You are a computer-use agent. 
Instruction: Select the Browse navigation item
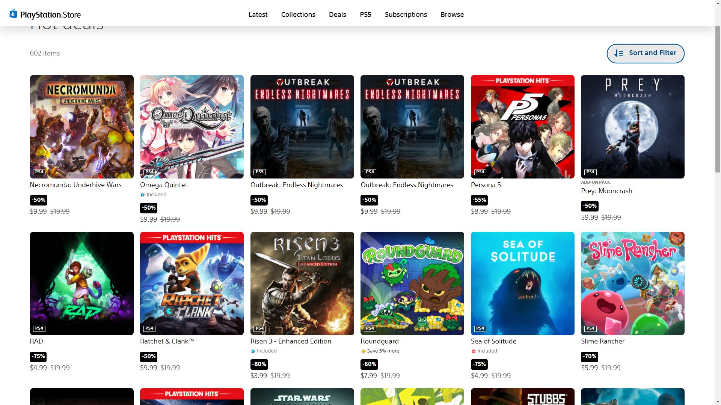click(452, 15)
